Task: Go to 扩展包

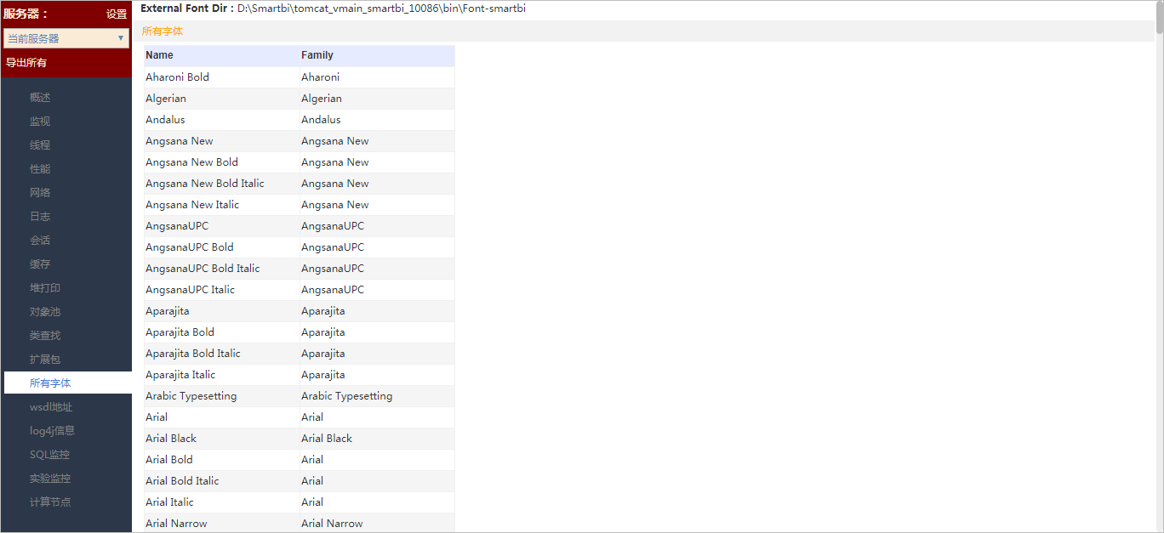Action: (45, 360)
